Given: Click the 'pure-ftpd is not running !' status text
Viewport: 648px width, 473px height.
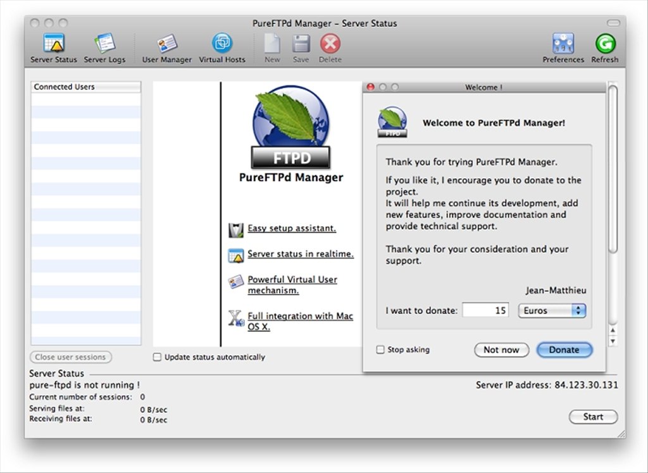Looking at the screenshot, I should 84,385.
